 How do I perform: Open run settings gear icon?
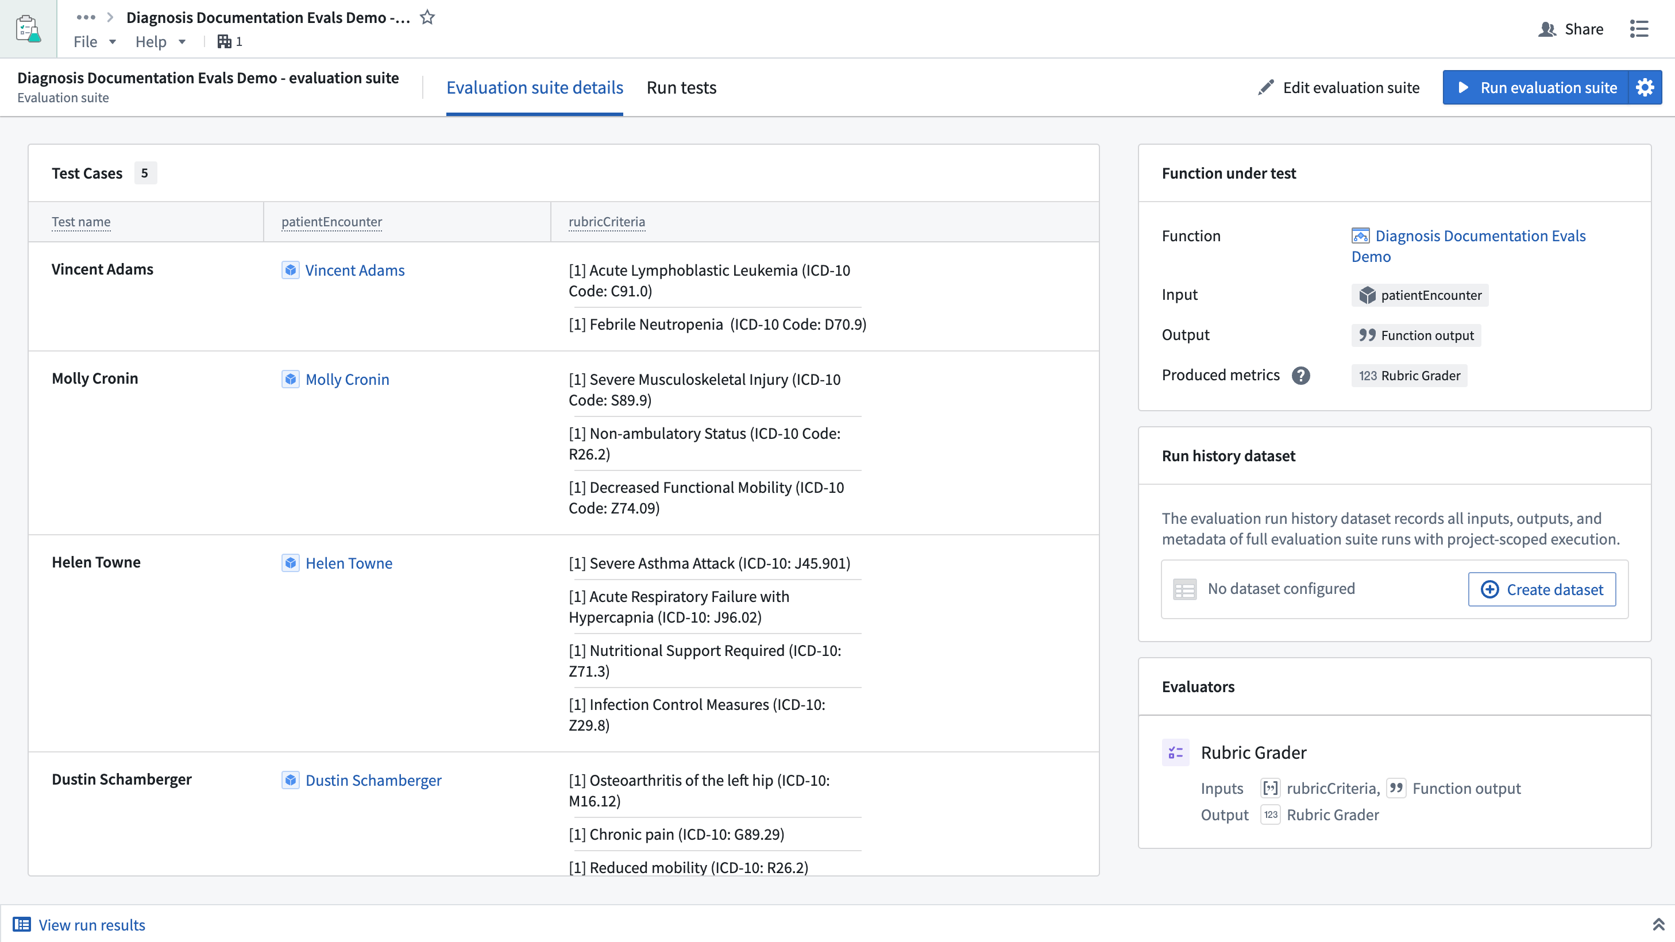coord(1645,87)
